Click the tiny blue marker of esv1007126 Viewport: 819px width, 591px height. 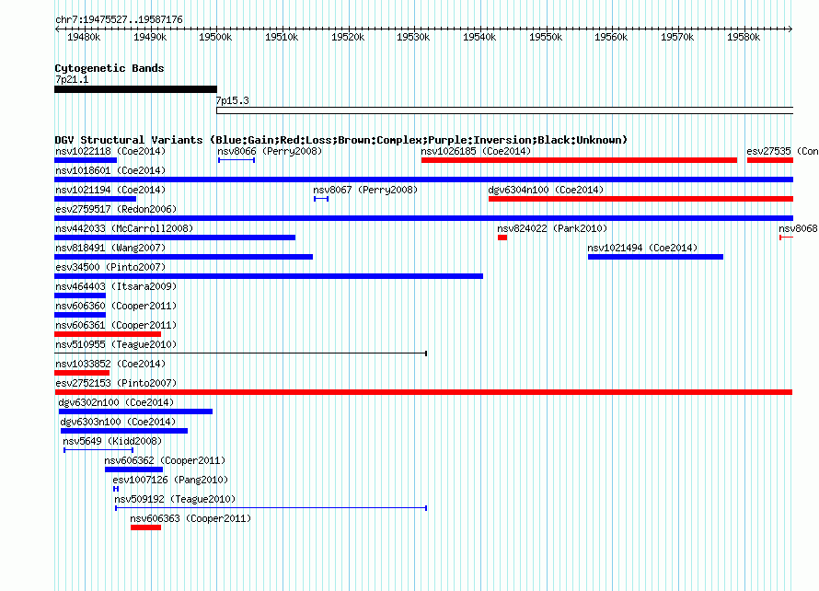(x=116, y=489)
